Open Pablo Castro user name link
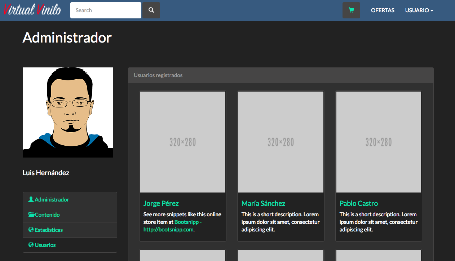Image resolution: width=455 pixels, height=261 pixels. coord(359,203)
